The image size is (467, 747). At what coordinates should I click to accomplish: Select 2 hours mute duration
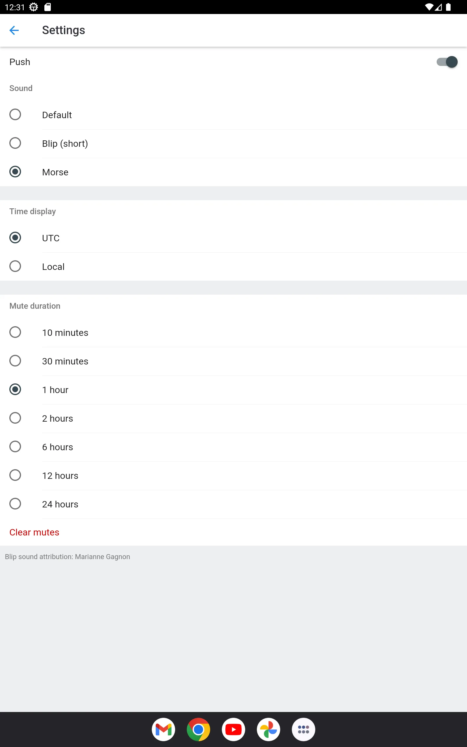pyautogui.click(x=15, y=418)
